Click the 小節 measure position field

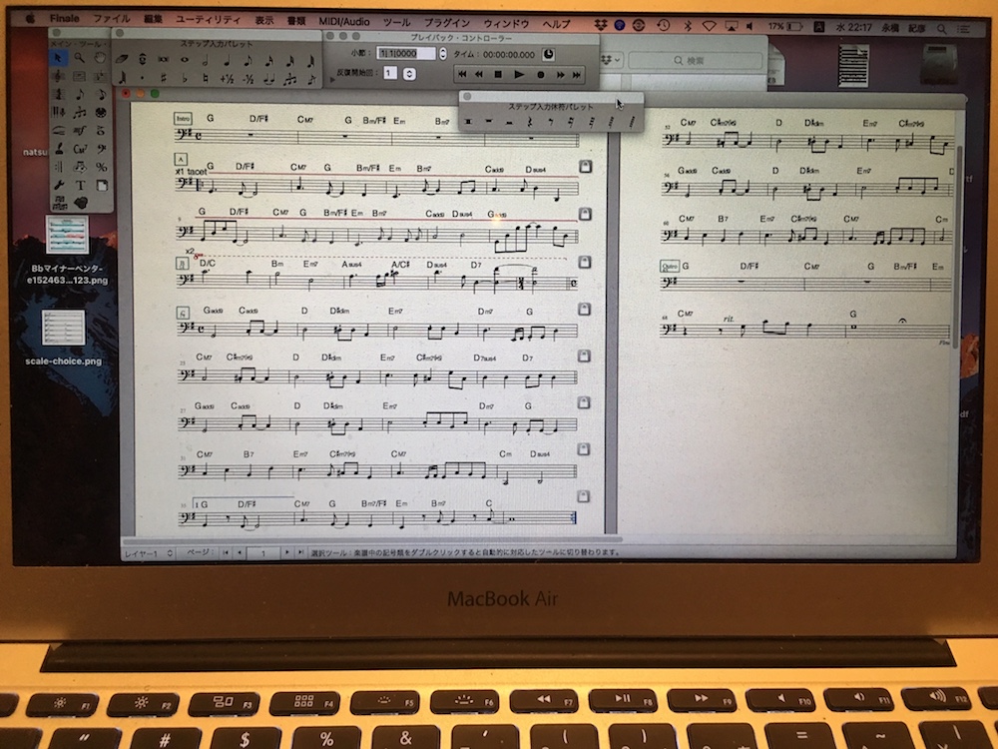(407, 54)
